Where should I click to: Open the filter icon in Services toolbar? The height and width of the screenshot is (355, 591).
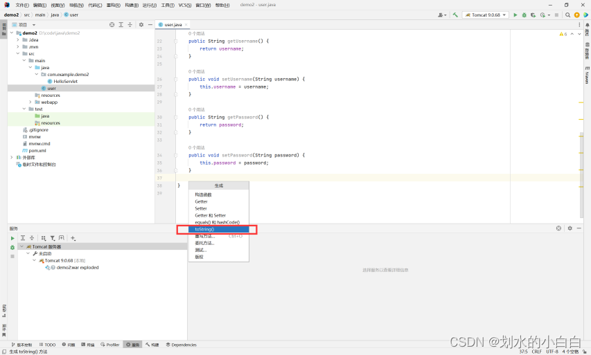pyautogui.click(x=53, y=238)
